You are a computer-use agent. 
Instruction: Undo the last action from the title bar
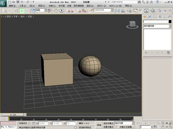pyautogui.click(x=22, y=2)
